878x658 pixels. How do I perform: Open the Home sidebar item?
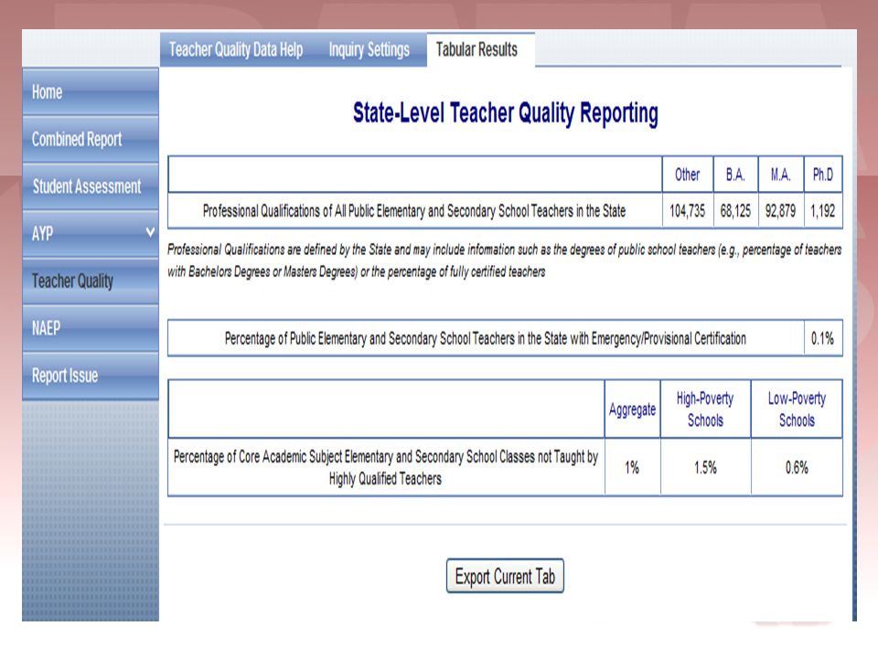pyautogui.click(x=91, y=91)
